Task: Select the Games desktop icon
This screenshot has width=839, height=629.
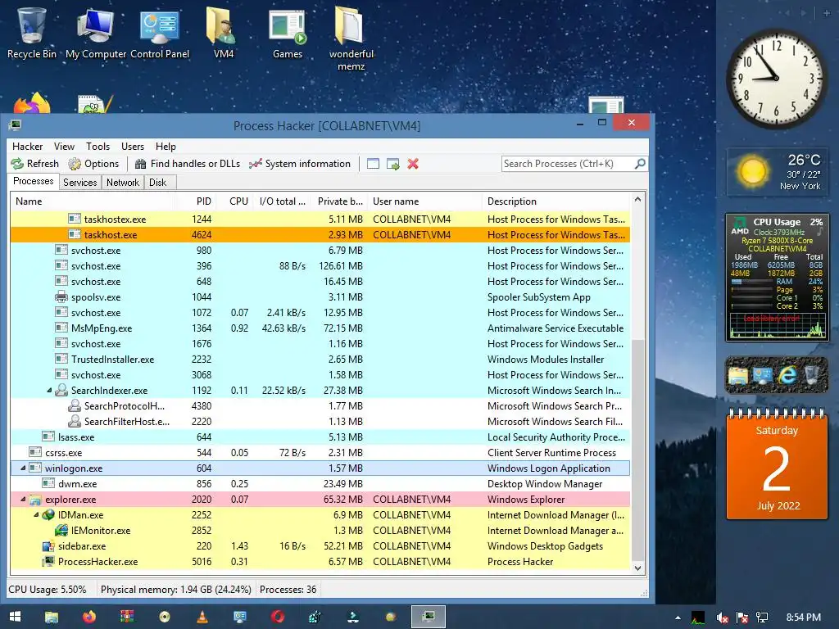Action: [288, 32]
